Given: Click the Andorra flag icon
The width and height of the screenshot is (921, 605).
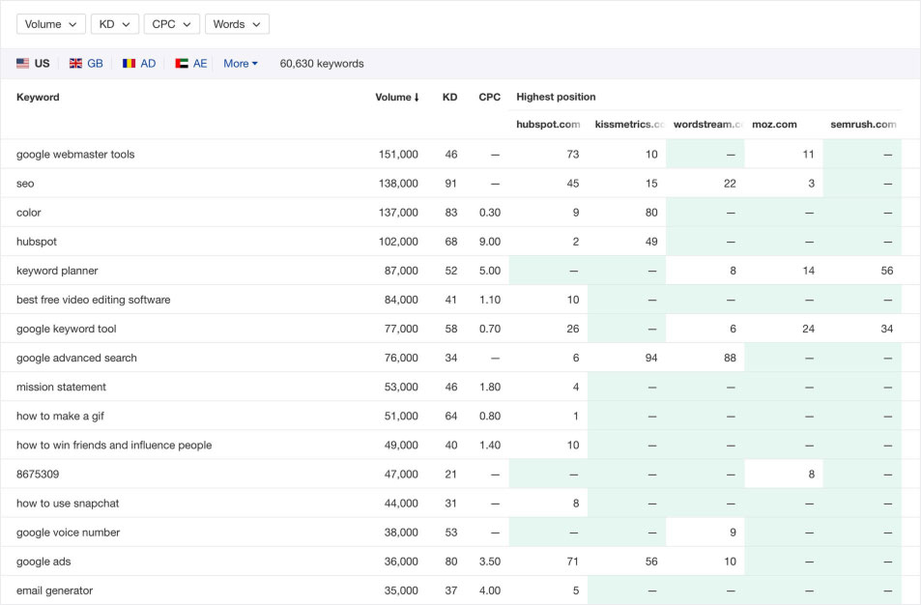Looking at the screenshot, I should (x=129, y=64).
